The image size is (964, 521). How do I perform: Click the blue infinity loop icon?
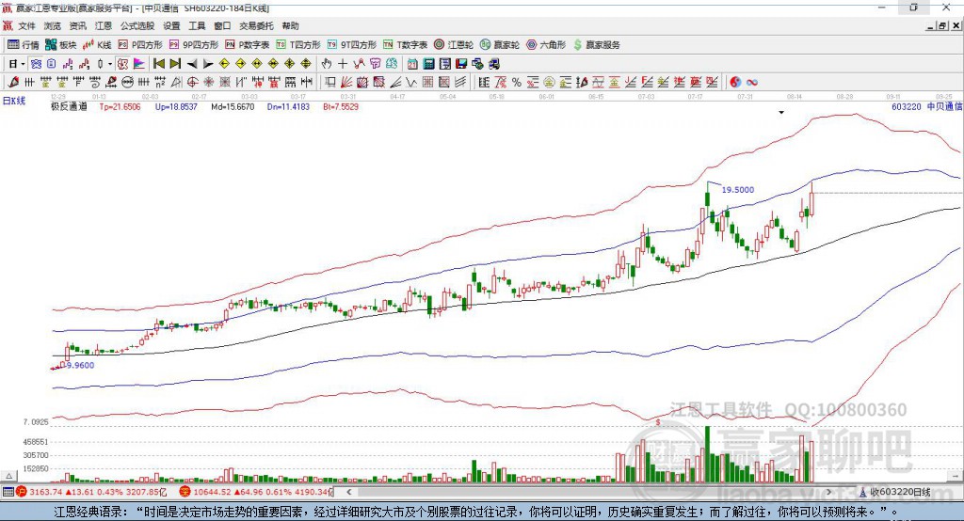click(x=752, y=83)
